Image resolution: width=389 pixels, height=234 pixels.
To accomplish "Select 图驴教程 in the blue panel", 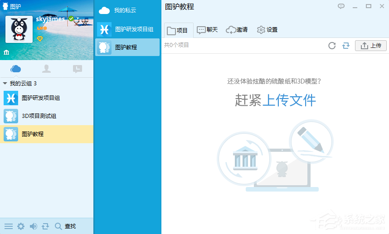I will coord(127,47).
